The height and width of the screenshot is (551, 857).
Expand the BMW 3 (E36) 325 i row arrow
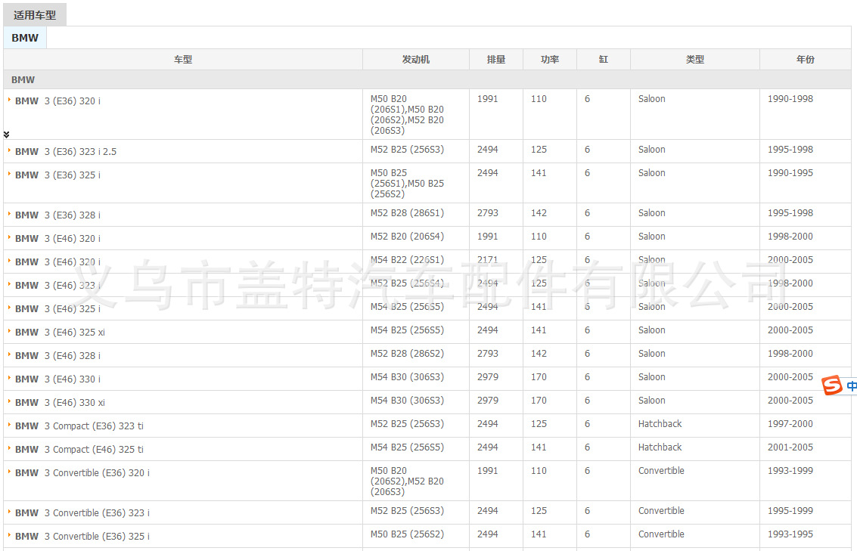point(9,174)
